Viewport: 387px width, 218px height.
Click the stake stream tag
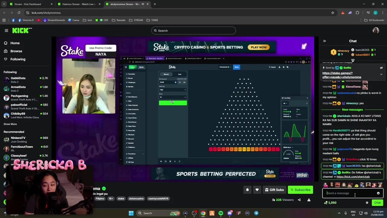coord(121,199)
